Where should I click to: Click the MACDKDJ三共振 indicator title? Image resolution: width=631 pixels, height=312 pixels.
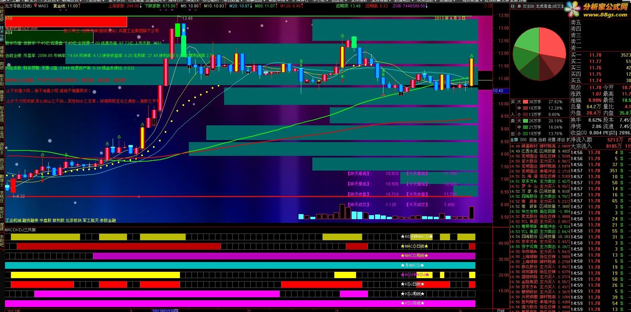point(20,230)
